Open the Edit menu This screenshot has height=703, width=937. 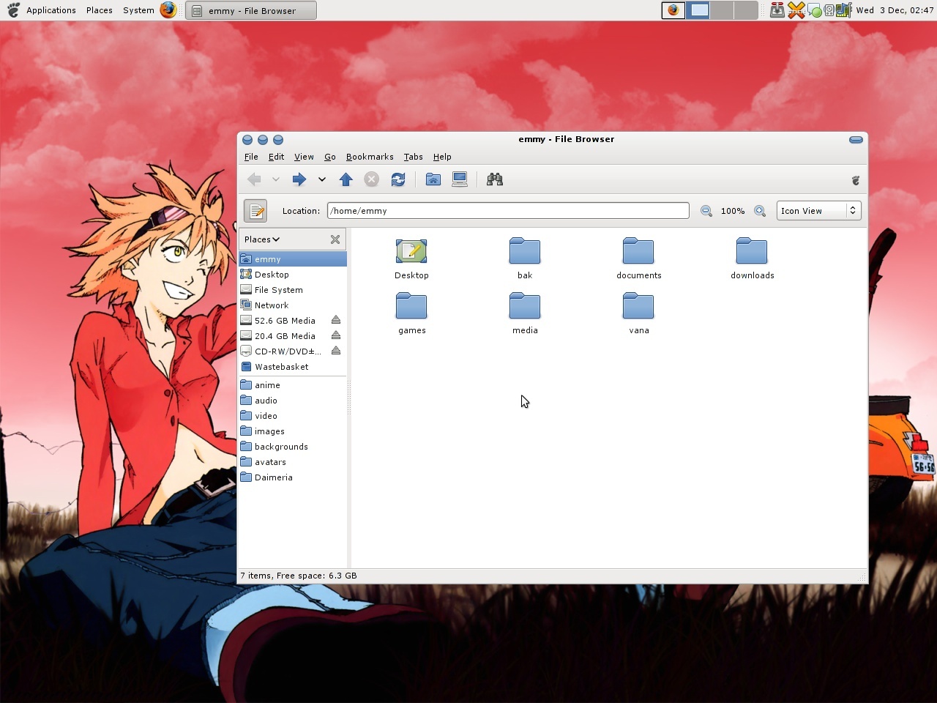tap(276, 157)
